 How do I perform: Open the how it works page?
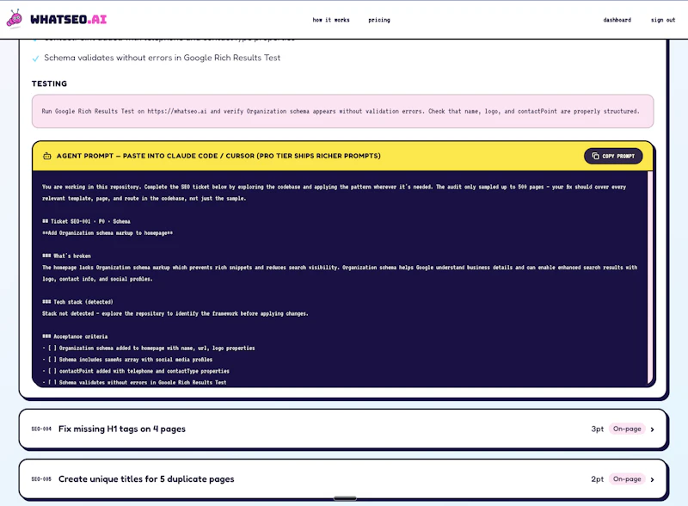tap(331, 20)
